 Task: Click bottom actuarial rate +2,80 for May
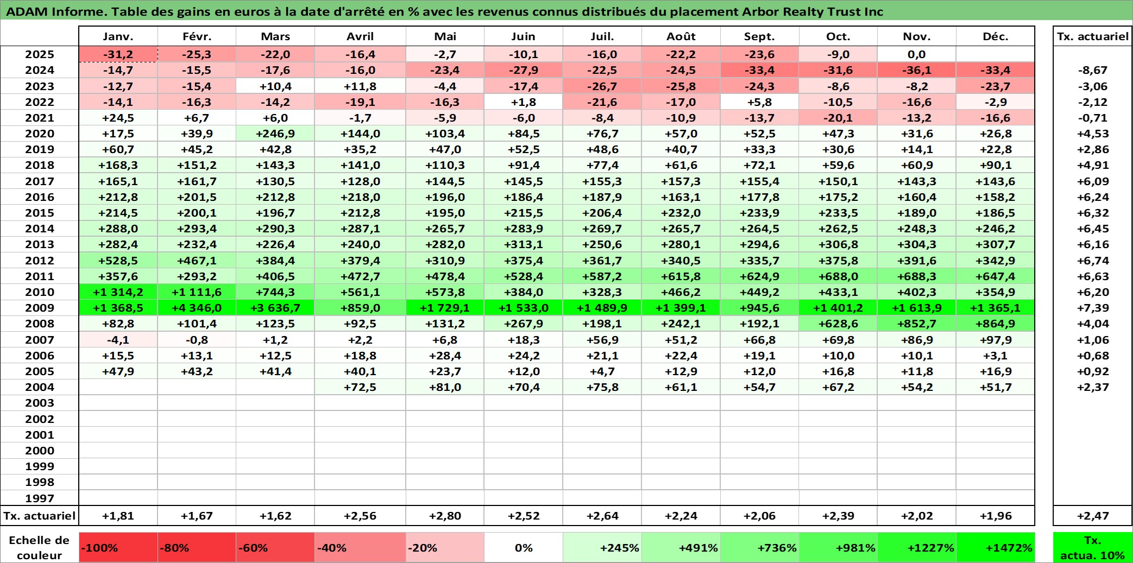coord(445,516)
